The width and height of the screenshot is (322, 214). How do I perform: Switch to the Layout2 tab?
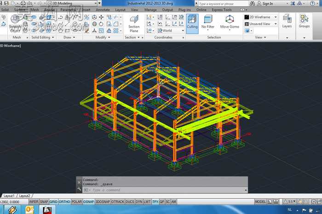(24, 196)
